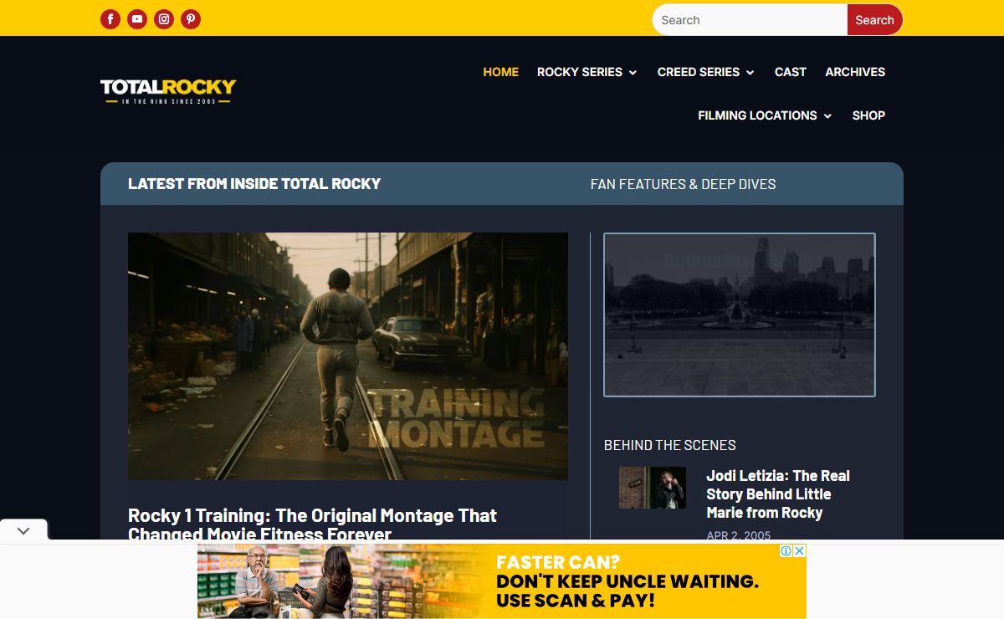
Task: Open the Facebook social icon
Action: pos(110,19)
